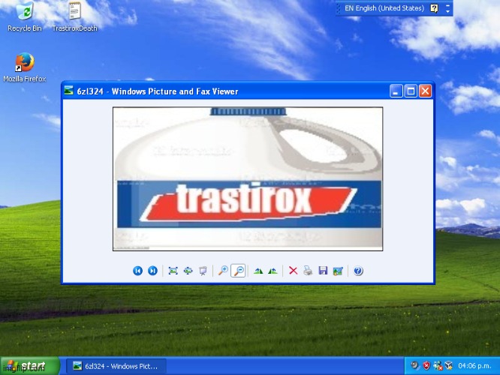Rotate the image counterclockwise
This screenshot has height=375, width=500.
(x=273, y=271)
